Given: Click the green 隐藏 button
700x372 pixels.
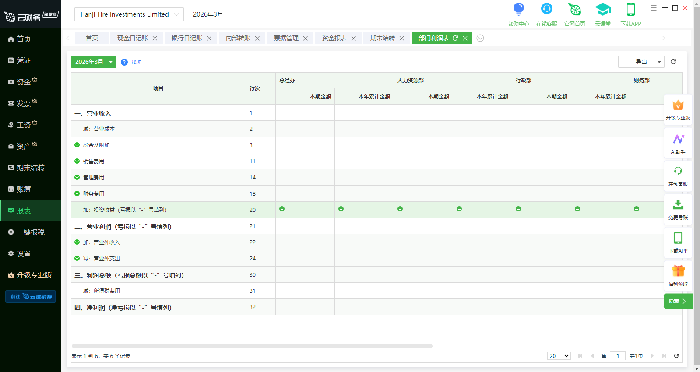Looking at the screenshot, I should click(677, 301).
